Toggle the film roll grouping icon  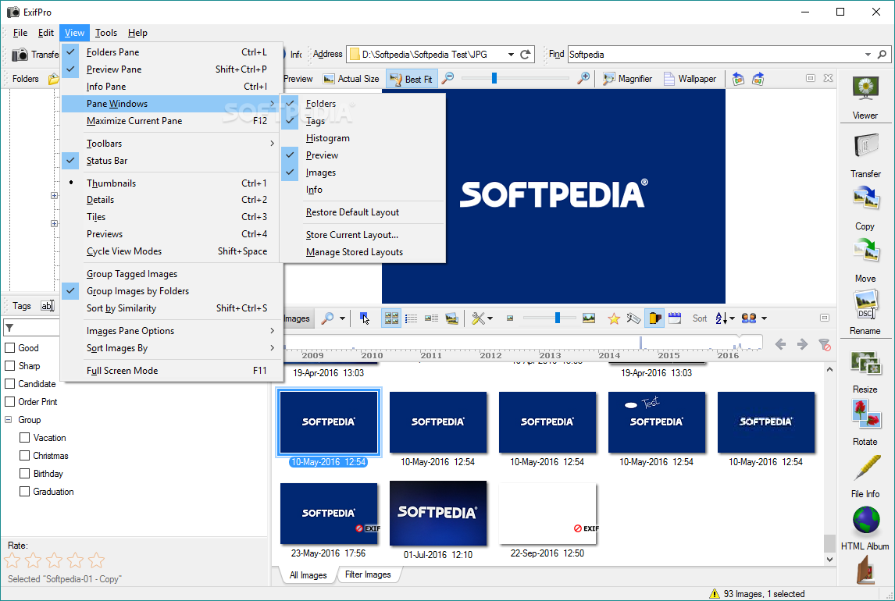[654, 318]
